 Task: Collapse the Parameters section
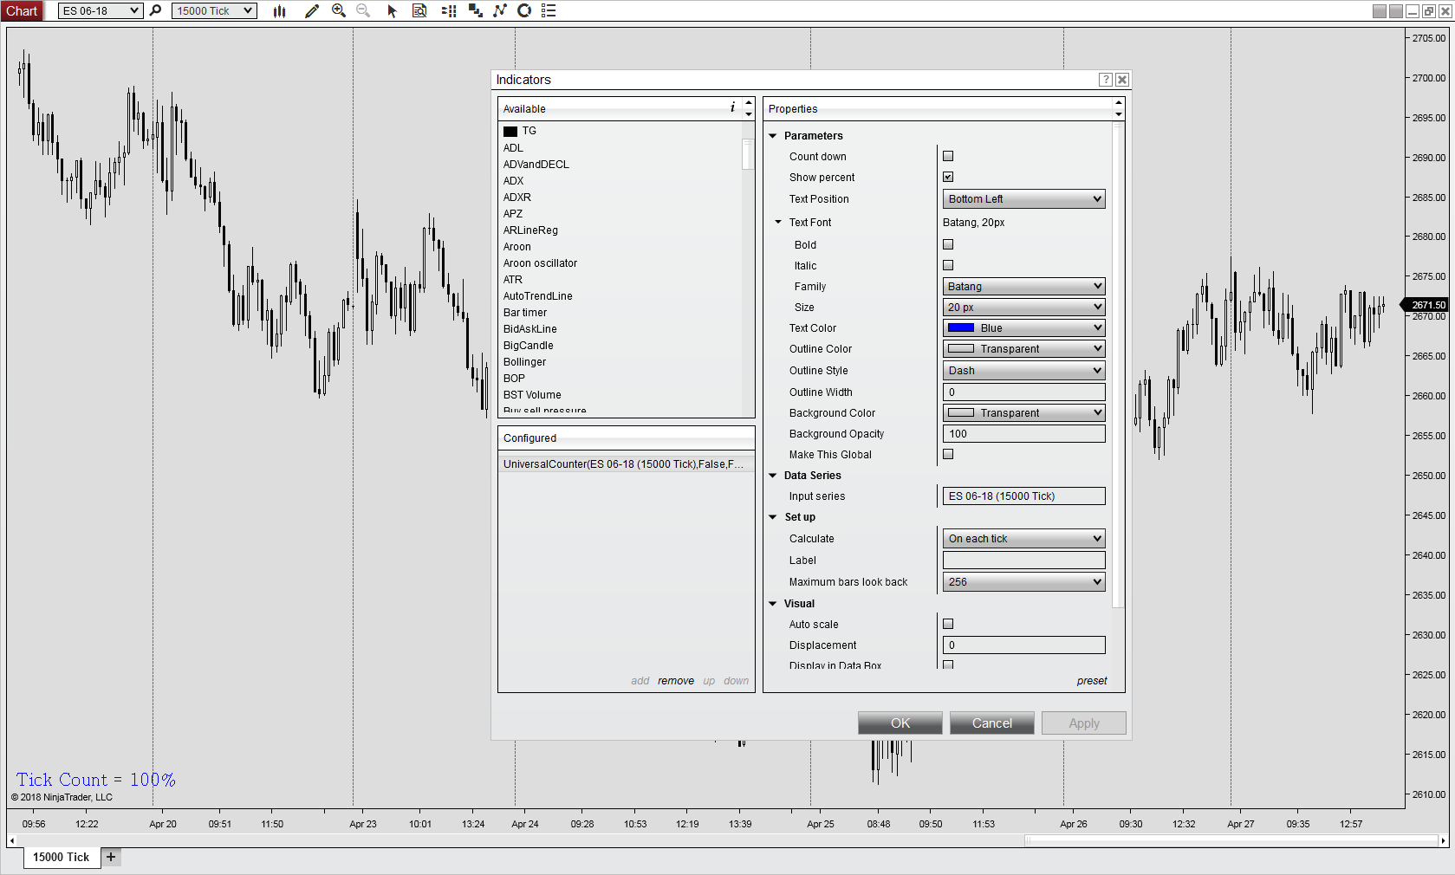[773, 136]
